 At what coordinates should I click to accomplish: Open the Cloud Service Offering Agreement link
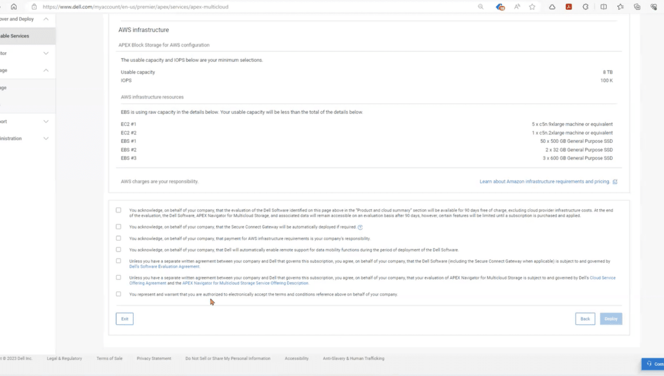(x=603, y=278)
